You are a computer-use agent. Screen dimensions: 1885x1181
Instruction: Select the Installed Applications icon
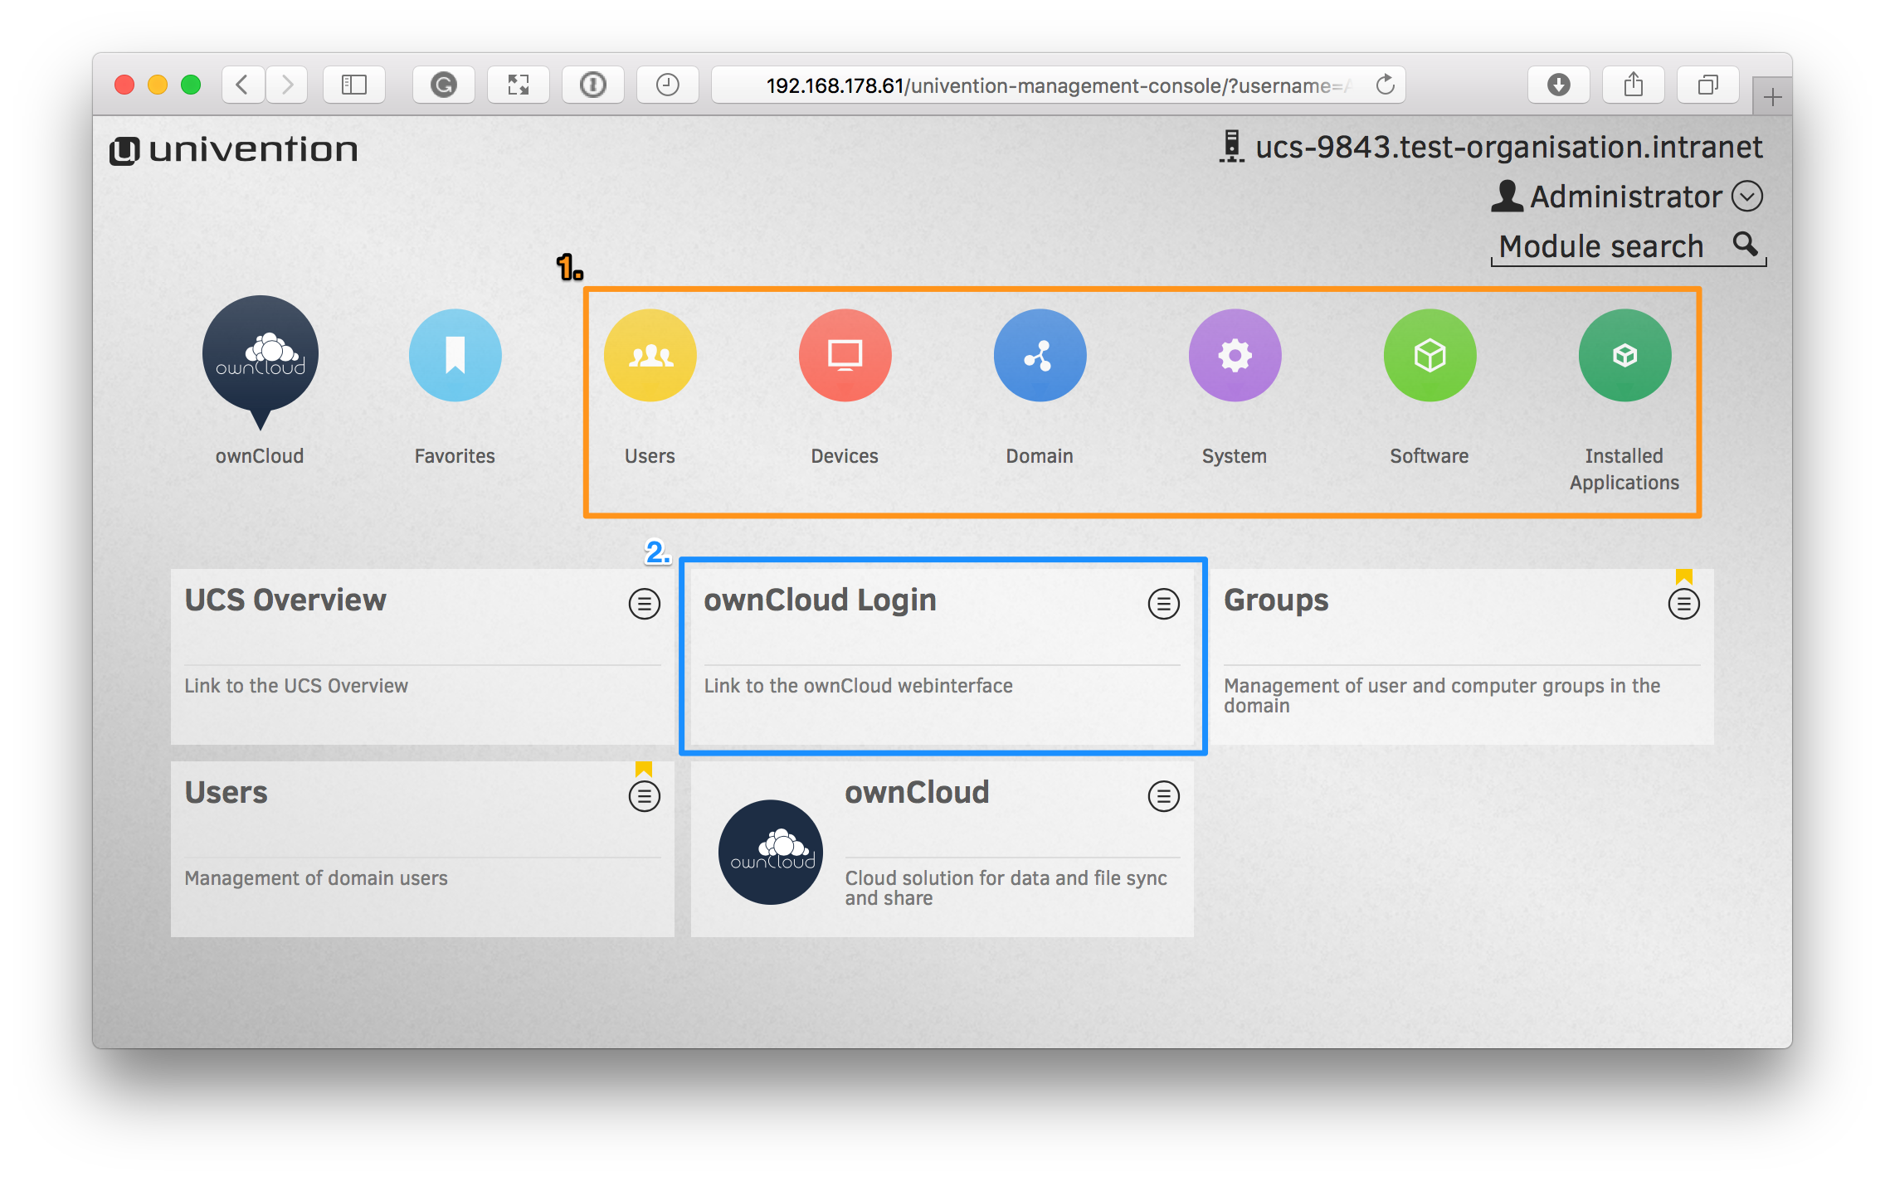click(1624, 355)
